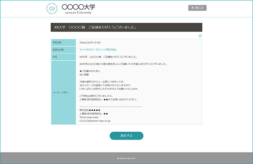This screenshot has width=253, height=164.
Task: Click the ○○○○大学 university name heading
Action: [x=78, y=7]
